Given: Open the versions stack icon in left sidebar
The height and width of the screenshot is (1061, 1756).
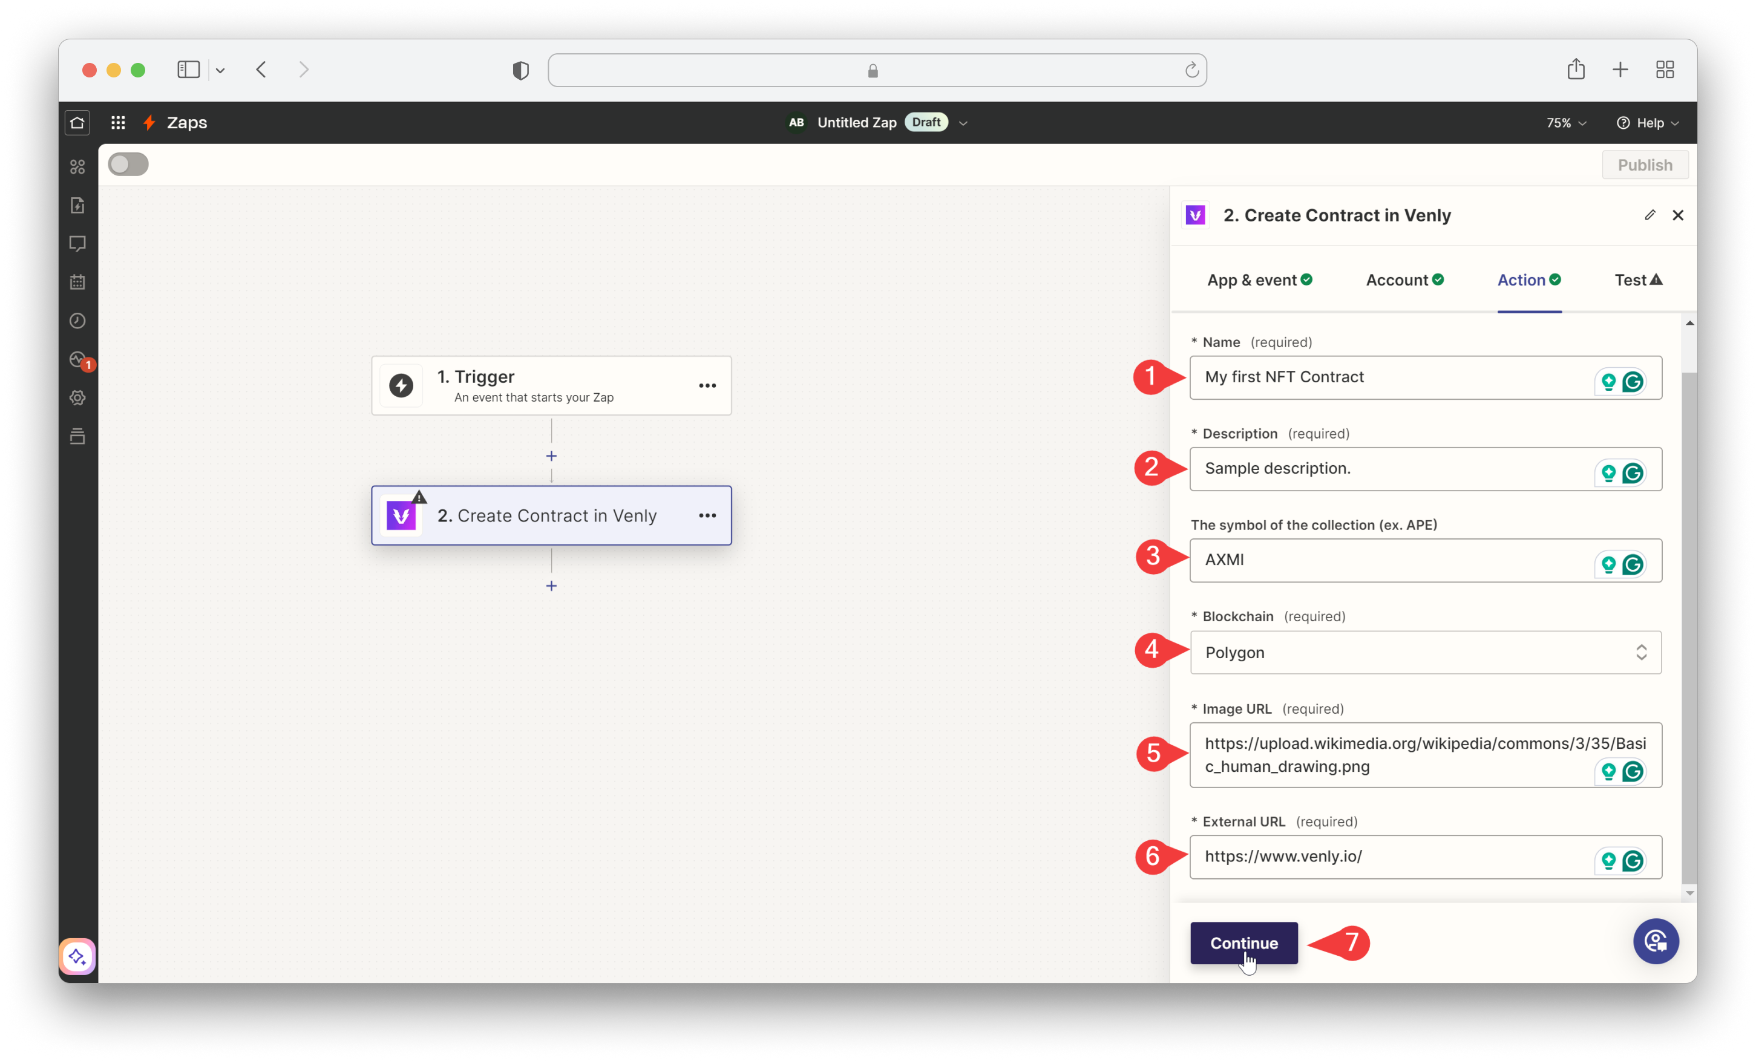Looking at the screenshot, I should click(77, 436).
